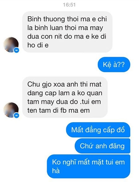Click the line "dua con nit do ma e ke di"
Screen dimensions: 139x182
[67, 36]
